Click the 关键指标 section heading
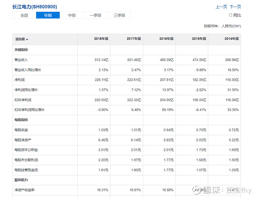259x198 pixels. click(21, 50)
